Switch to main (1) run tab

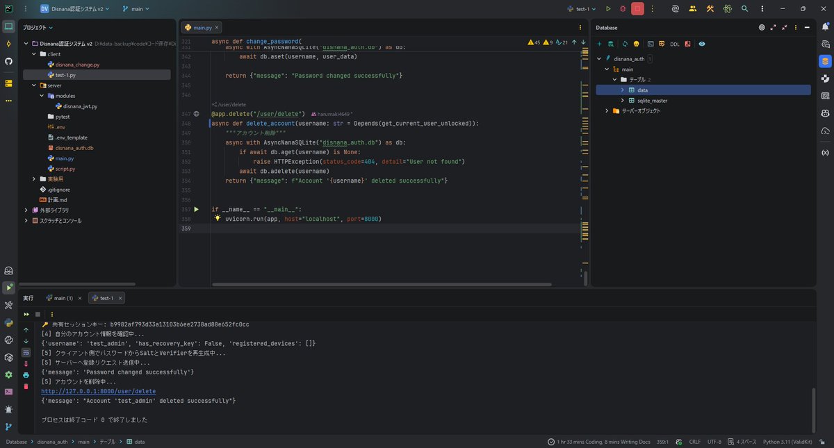point(63,298)
